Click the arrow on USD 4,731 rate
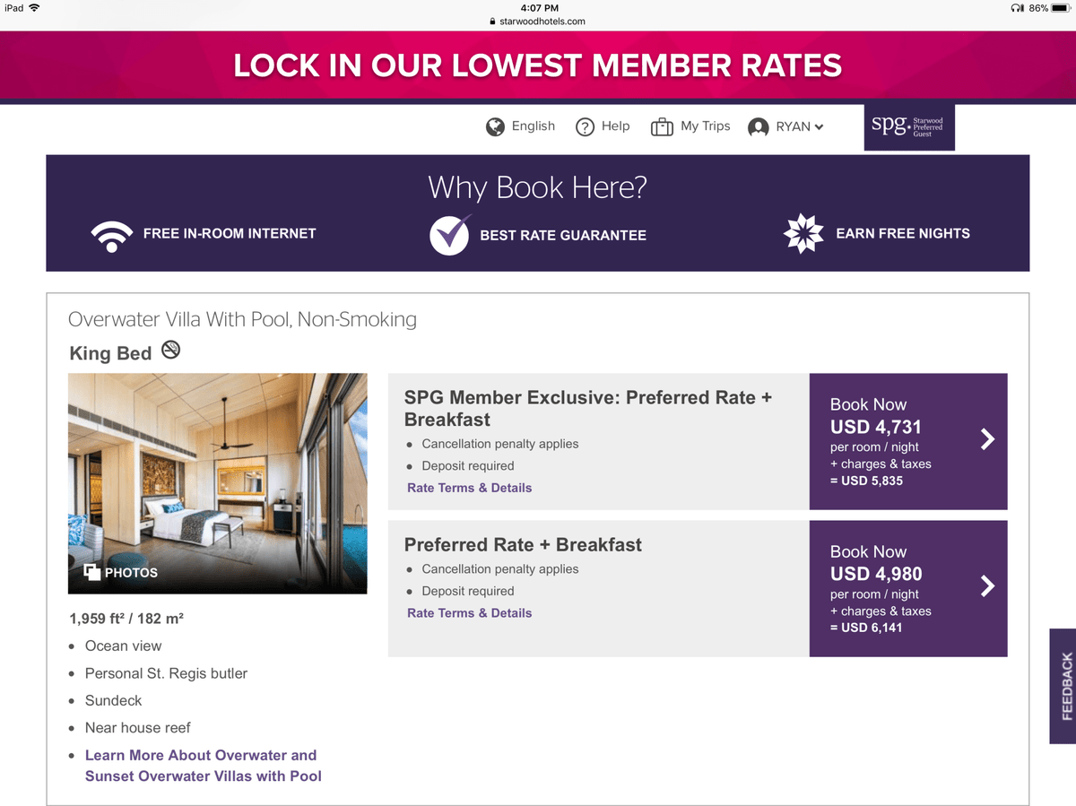Screen dimensions: 1076x806 point(987,439)
